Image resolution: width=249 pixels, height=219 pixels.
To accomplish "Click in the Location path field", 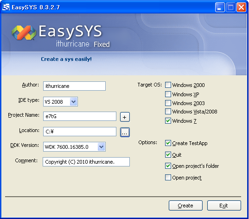I will 80,132.
